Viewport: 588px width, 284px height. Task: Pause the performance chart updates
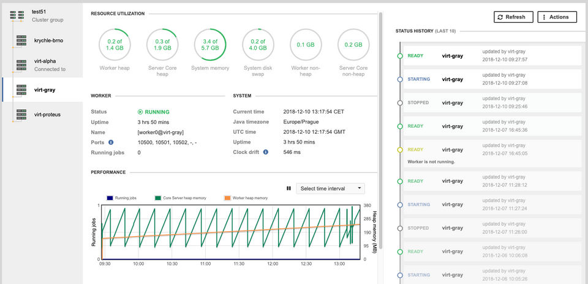coord(288,188)
